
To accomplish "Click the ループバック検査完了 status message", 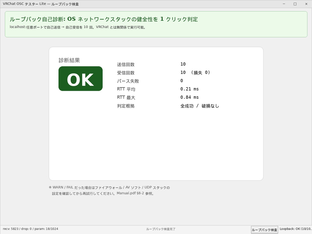I will (x=161, y=229).
